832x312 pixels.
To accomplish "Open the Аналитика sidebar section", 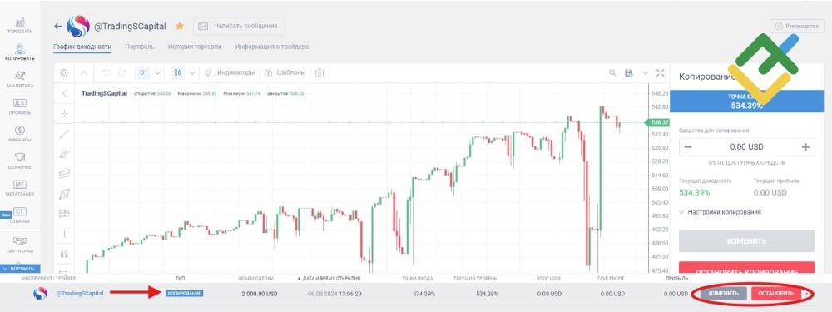I will point(20,80).
